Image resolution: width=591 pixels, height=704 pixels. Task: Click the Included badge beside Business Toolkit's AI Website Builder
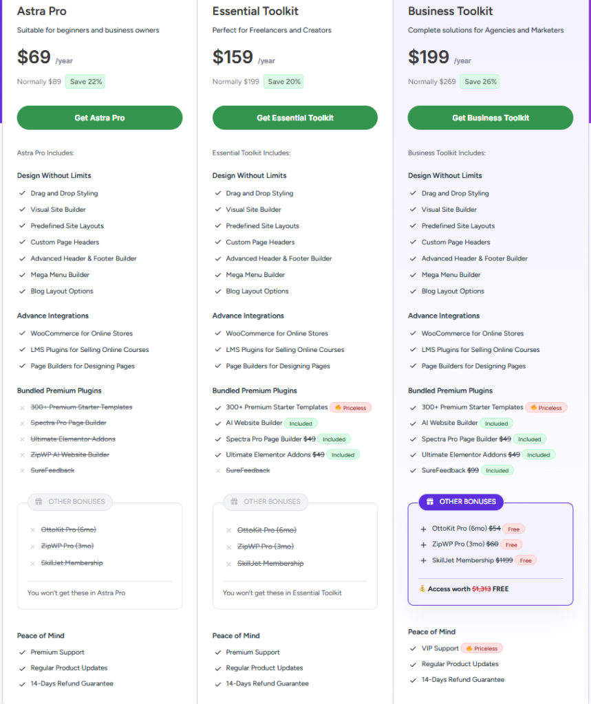point(496,423)
